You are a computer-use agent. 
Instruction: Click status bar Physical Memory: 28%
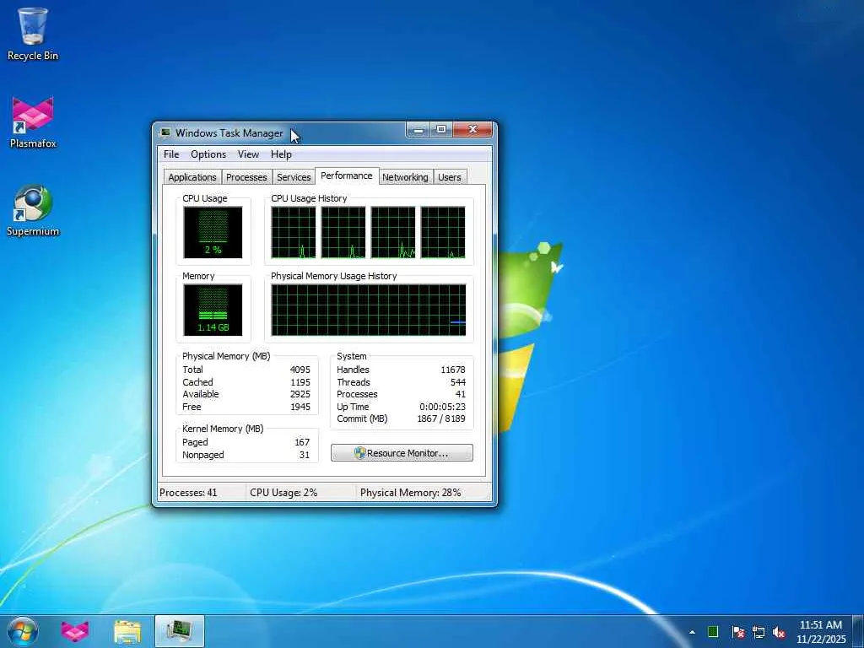coord(411,493)
